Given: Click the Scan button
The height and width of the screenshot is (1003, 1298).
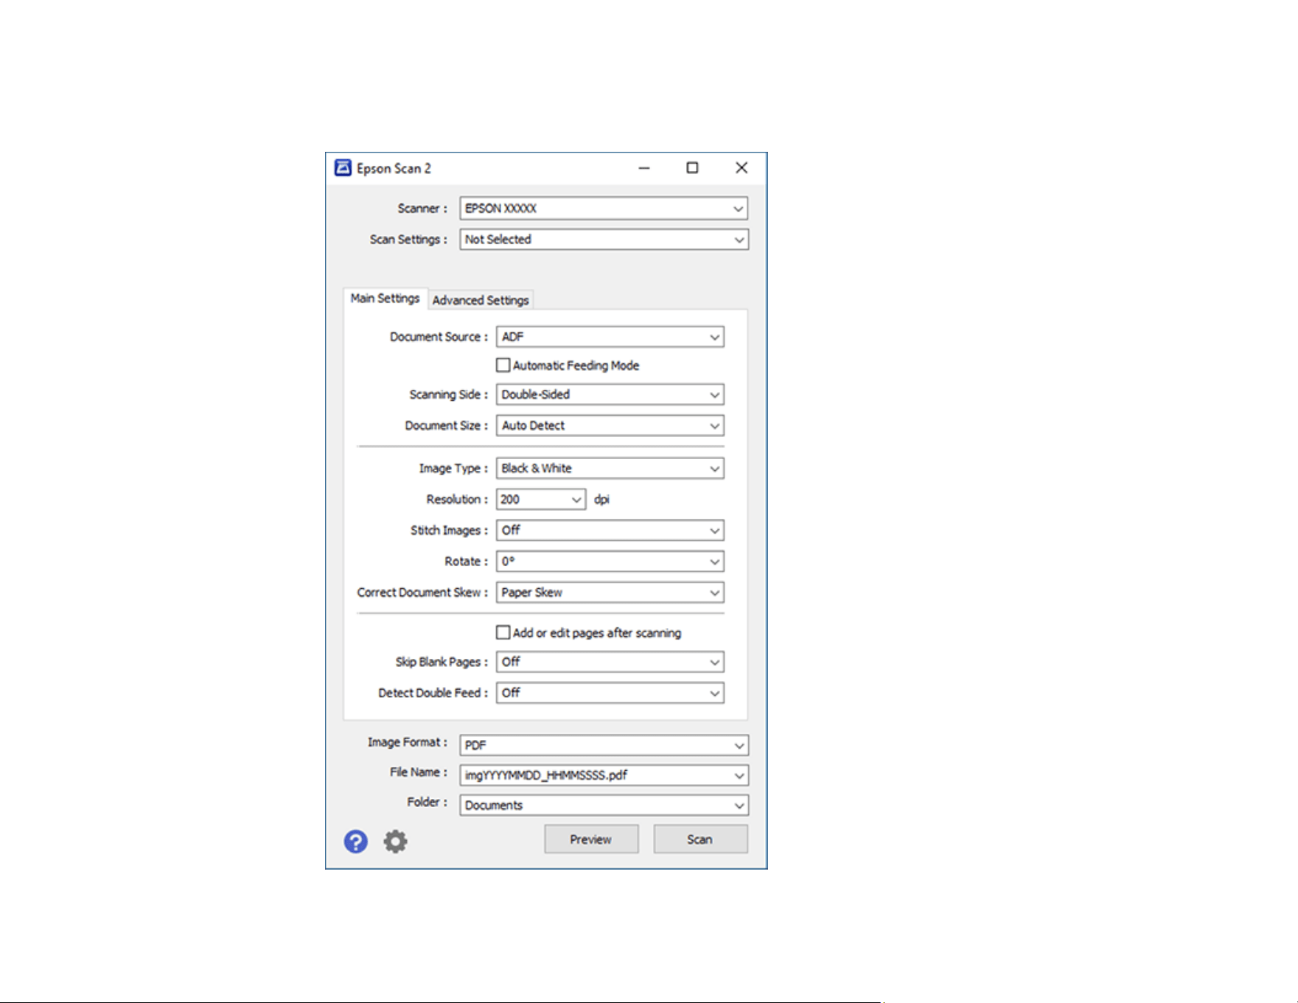Looking at the screenshot, I should (700, 839).
